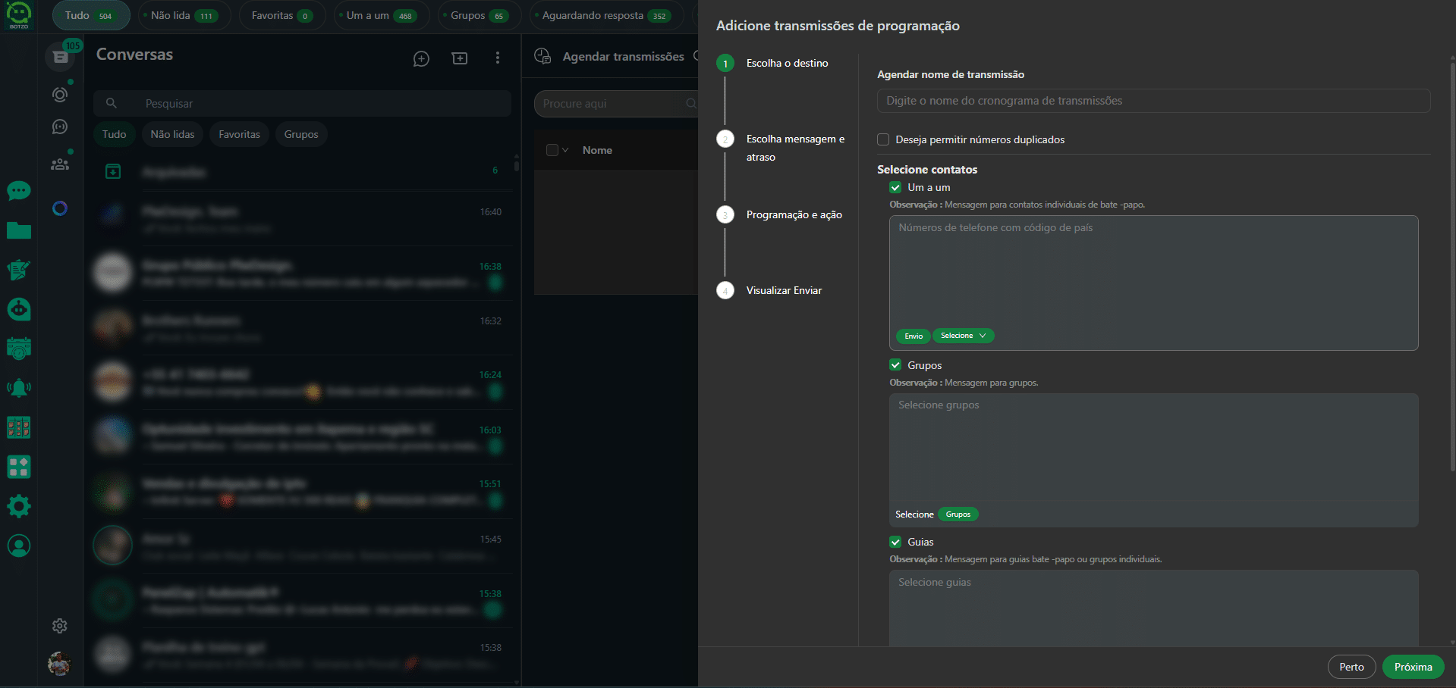Open the green robot bot icon in sidebar
1456x688 pixels.
click(x=19, y=309)
